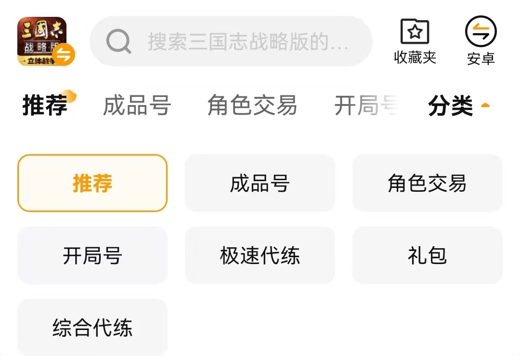Viewport: 520px width, 356px height.
Task: Focus the 搜索三国志战略版 search field
Action: pos(248,42)
